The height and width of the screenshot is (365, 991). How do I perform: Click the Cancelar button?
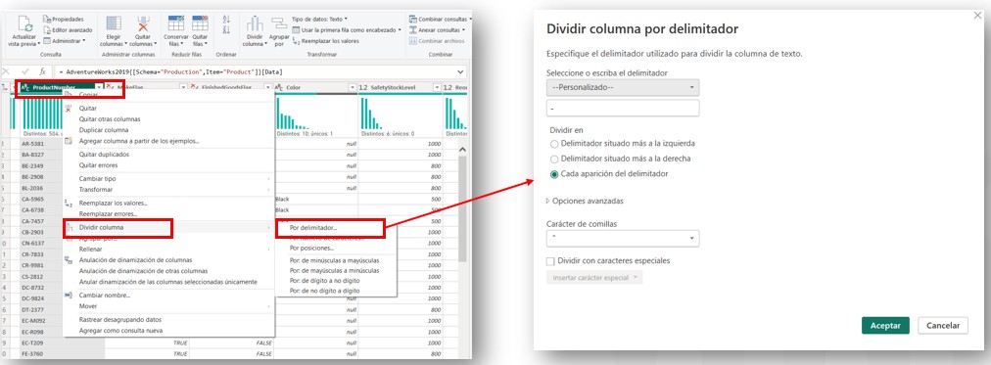click(943, 325)
